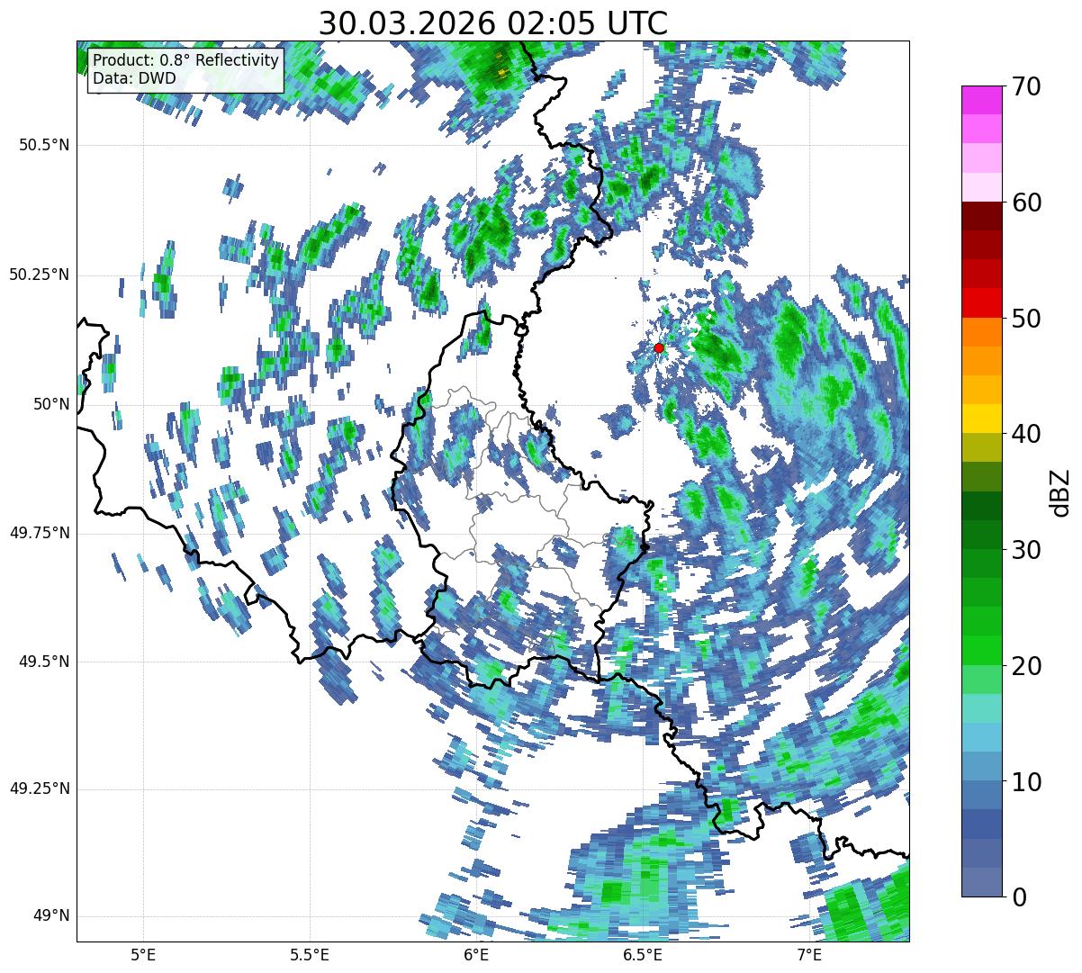Click the colorbar tick label 20

click(x=1025, y=666)
